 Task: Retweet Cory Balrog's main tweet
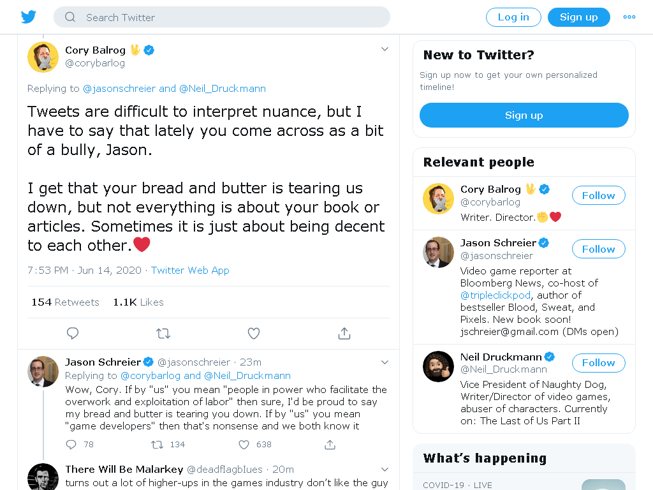pyautogui.click(x=163, y=333)
